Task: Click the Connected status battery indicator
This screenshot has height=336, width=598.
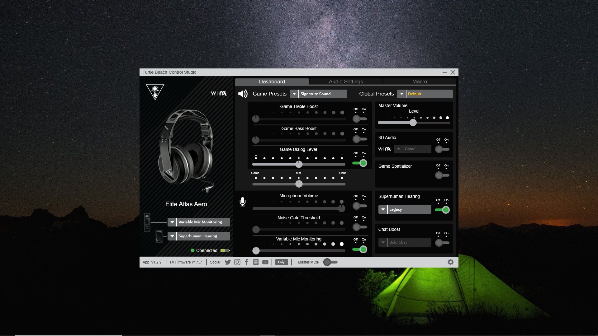Action: pyautogui.click(x=225, y=250)
